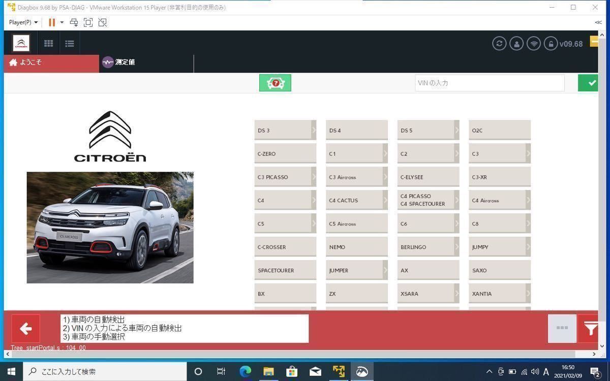Select the O2C vehicle button

(x=500, y=131)
